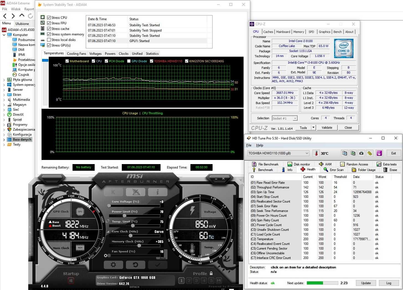Click the AIDA64 refresh icon

click(30, 16)
